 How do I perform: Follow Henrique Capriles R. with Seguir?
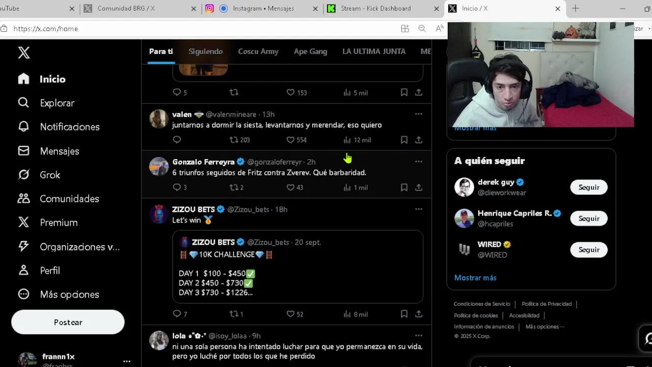589,218
